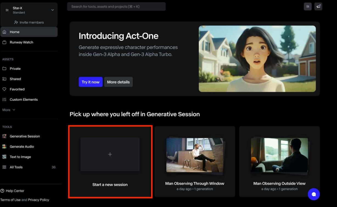Go to Home page
The height and width of the screenshot is (207, 337).
point(29,32)
